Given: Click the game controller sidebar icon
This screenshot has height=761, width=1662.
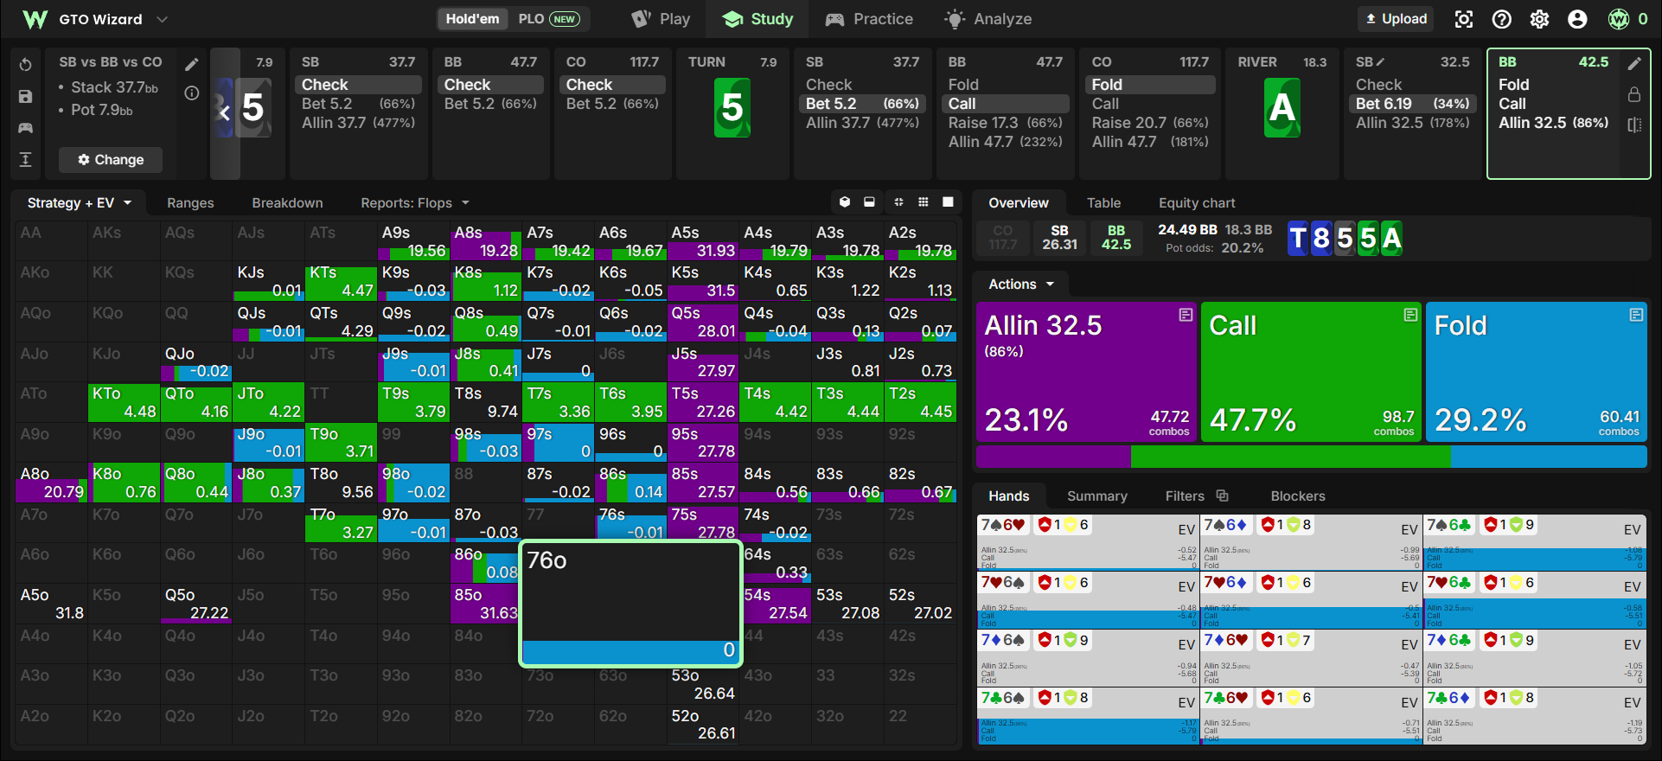Looking at the screenshot, I should pos(25,128).
